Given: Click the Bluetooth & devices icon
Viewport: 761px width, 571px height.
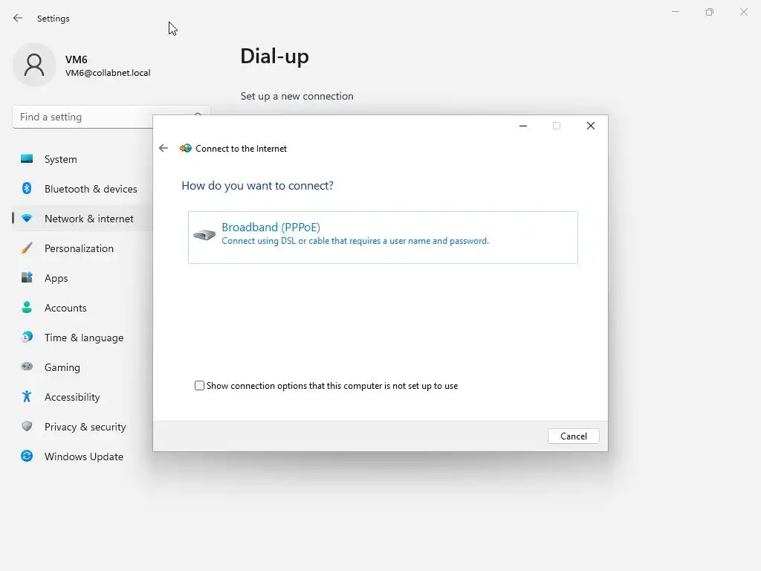Looking at the screenshot, I should pyautogui.click(x=27, y=188).
